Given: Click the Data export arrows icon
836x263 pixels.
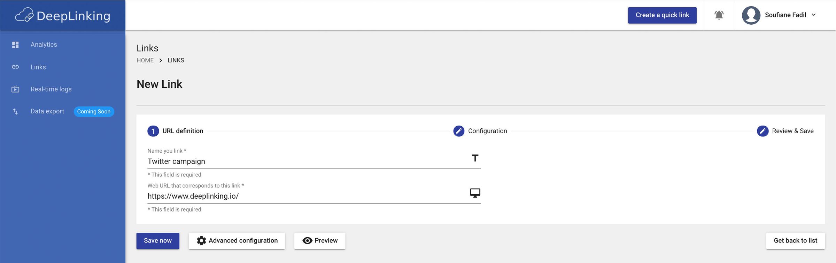Looking at the screenshot, I should coord(15,111).
